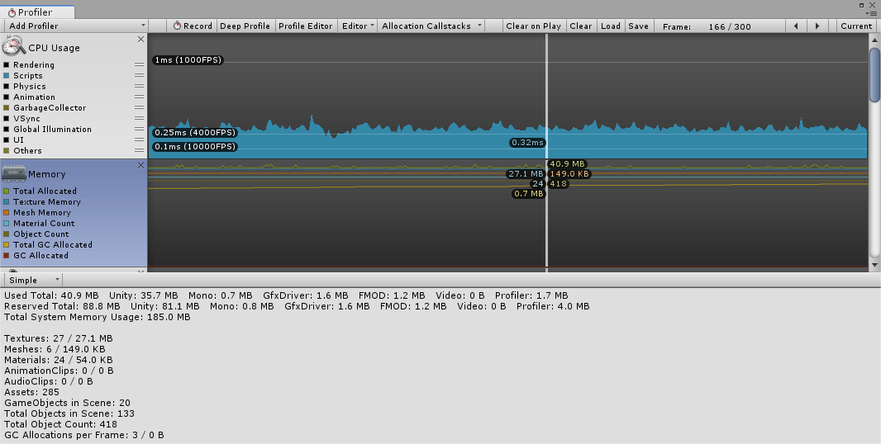Toggle Mesh Memory series
Viewport: 881px width, 444px height.
pos(6,213)
